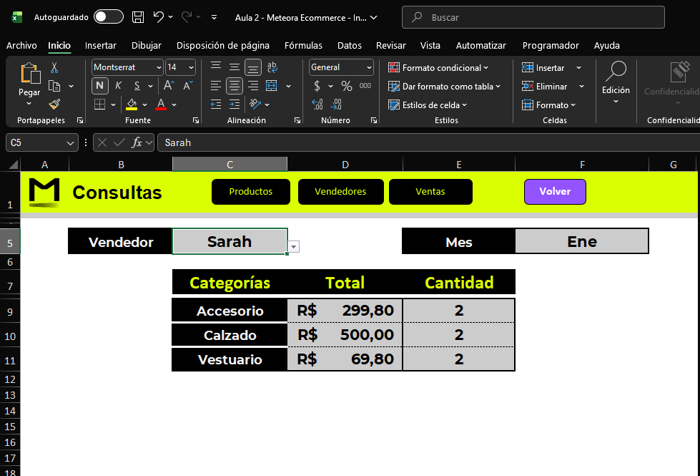This screenshot has height=476, width=700.
Task: Select the Ene month cell
Action: pos(582,241)
